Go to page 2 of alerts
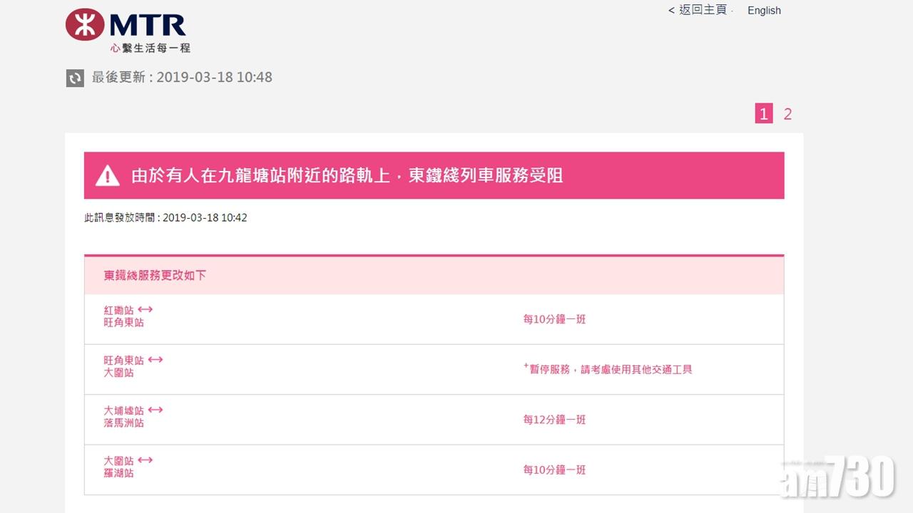Screen dimensions: 913x513 (x=787, y=114)
